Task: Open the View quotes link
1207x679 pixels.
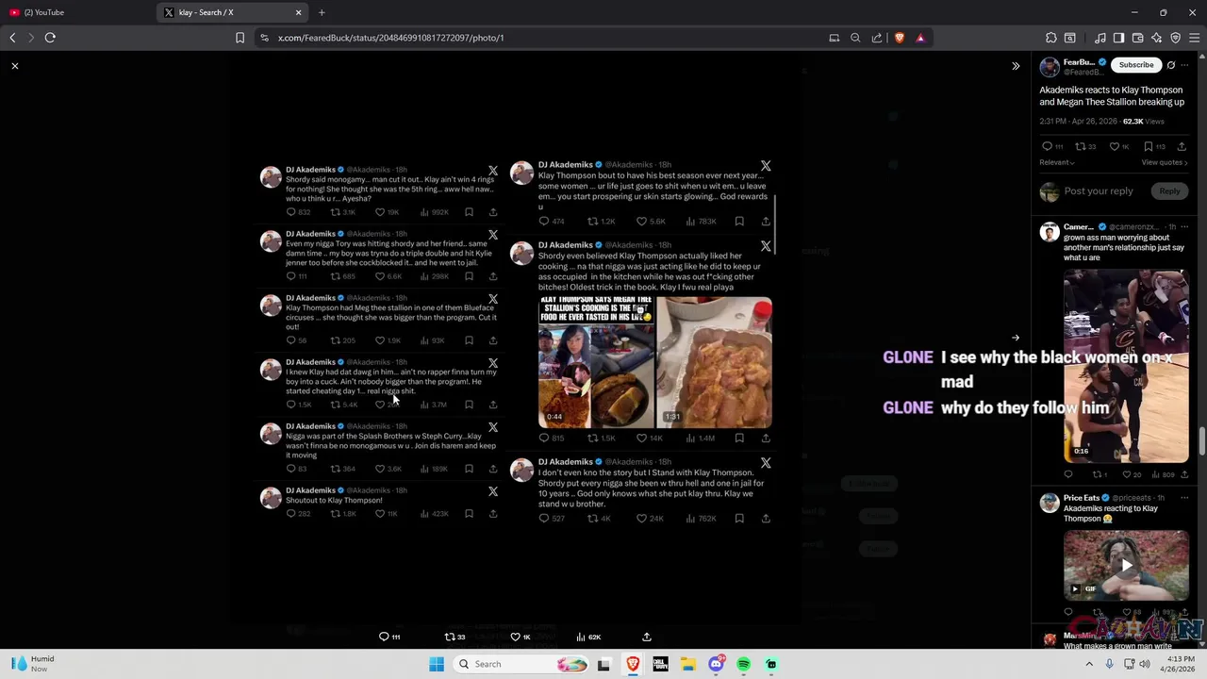Action: click(1165, 162)
